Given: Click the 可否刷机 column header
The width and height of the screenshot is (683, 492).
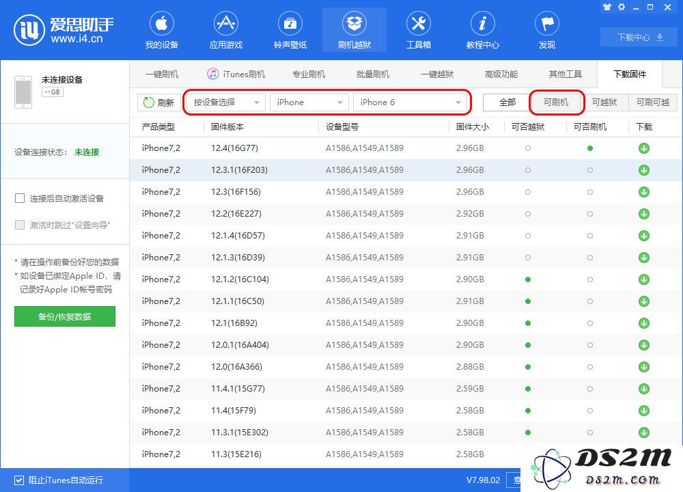Looking at the screenshot, I should [590, 127].
